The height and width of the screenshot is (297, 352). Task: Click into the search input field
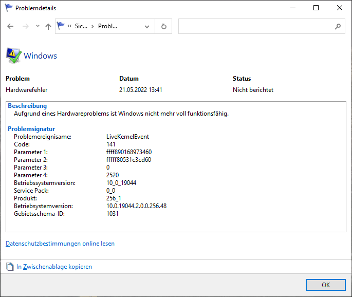(256, 27)
